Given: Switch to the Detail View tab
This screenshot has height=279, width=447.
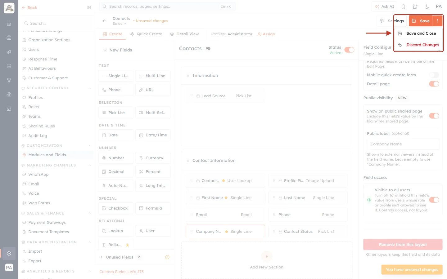Looking at the screenshot, I should (x=184, y=34).
